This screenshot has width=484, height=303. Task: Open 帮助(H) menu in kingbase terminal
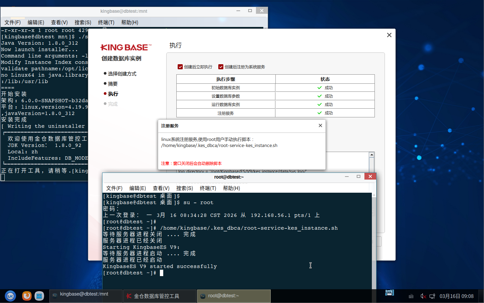[x=130, y=23]
